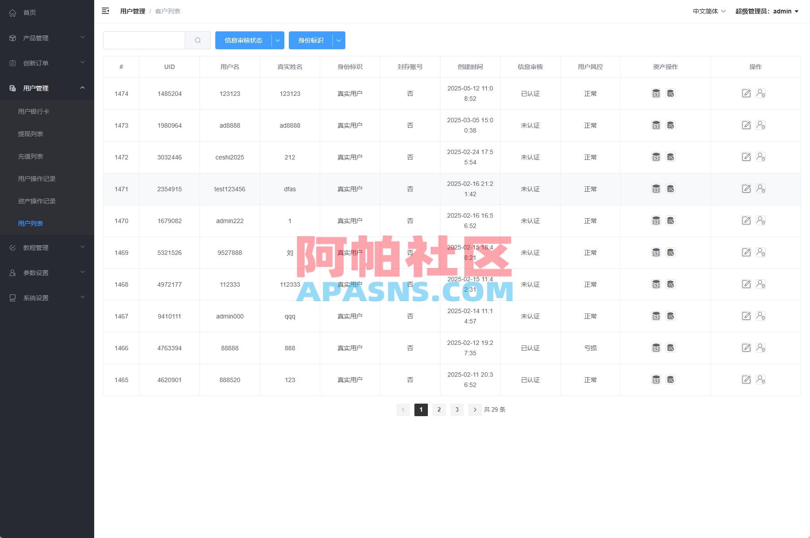The width and height of the screenshot is (810, 538).
Task: Click the next page arrow in pagination
Action: coord(475,409)
